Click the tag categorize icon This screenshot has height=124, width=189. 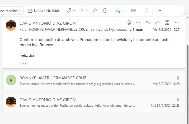69,11
